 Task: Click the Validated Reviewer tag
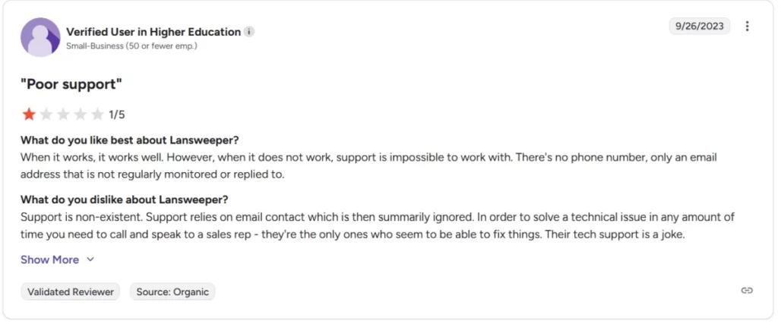click(x=71, y=291)
